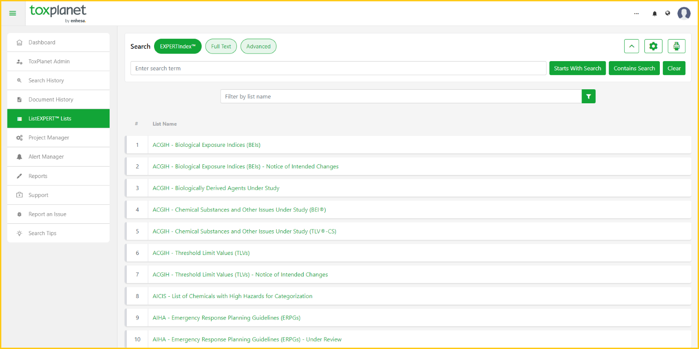This screenshot has width=699, height=349.
Task: Go to Alert Manager
Action: point(46,157)
